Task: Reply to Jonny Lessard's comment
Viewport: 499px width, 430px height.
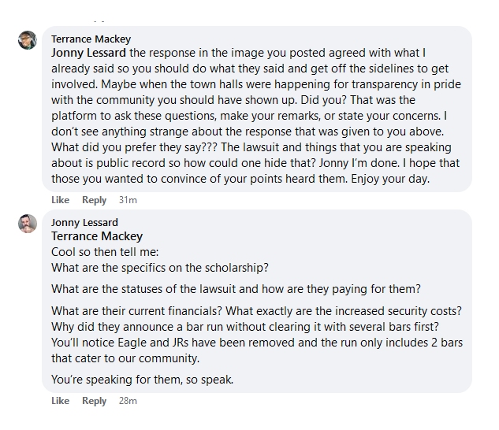Action: pyautogui.click(x=94, y=401)
